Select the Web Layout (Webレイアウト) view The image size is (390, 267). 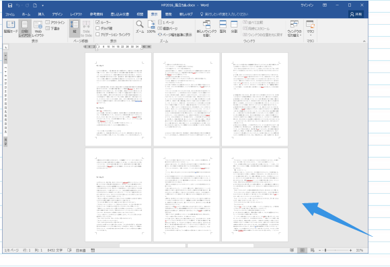[38, 29]
